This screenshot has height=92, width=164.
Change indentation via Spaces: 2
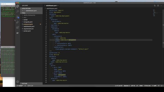(x=127, y=86)
